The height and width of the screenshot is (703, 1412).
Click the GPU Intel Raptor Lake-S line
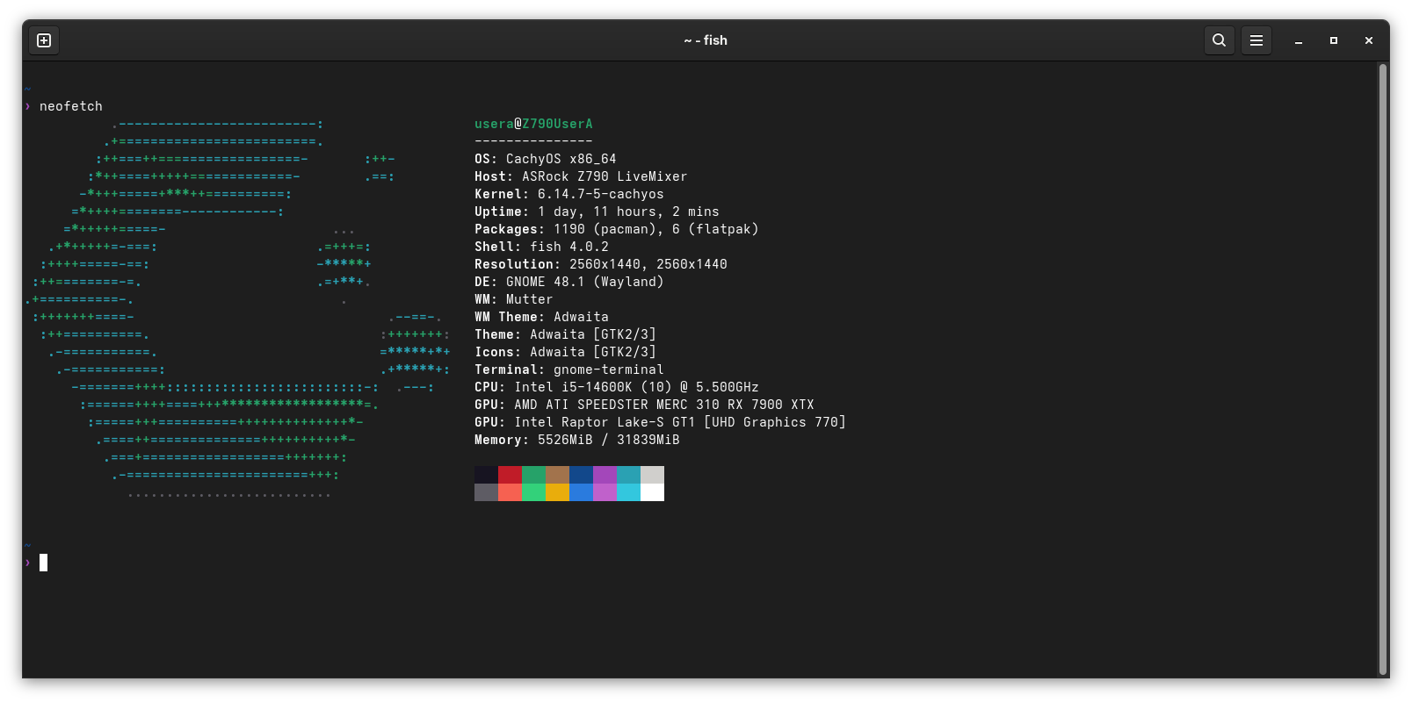tap(660, 422)
